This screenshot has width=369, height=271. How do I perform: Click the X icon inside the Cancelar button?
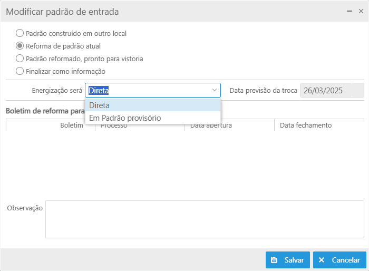(322, 260)
